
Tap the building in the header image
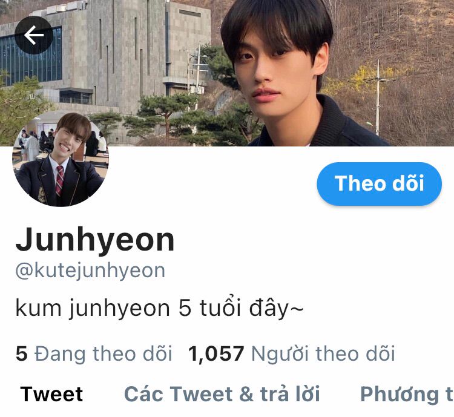coord(106,54)
